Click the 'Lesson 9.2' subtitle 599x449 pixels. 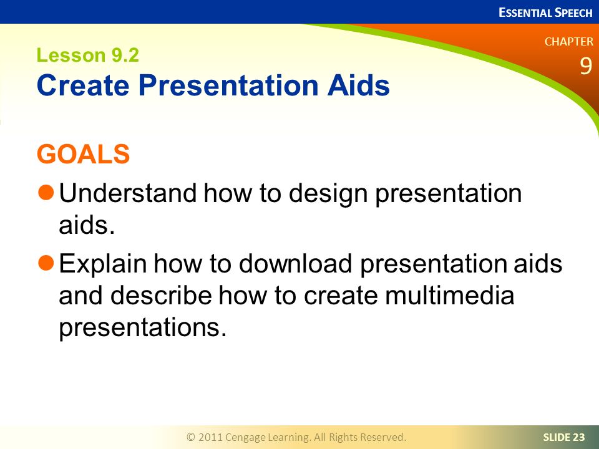(88, 56)
